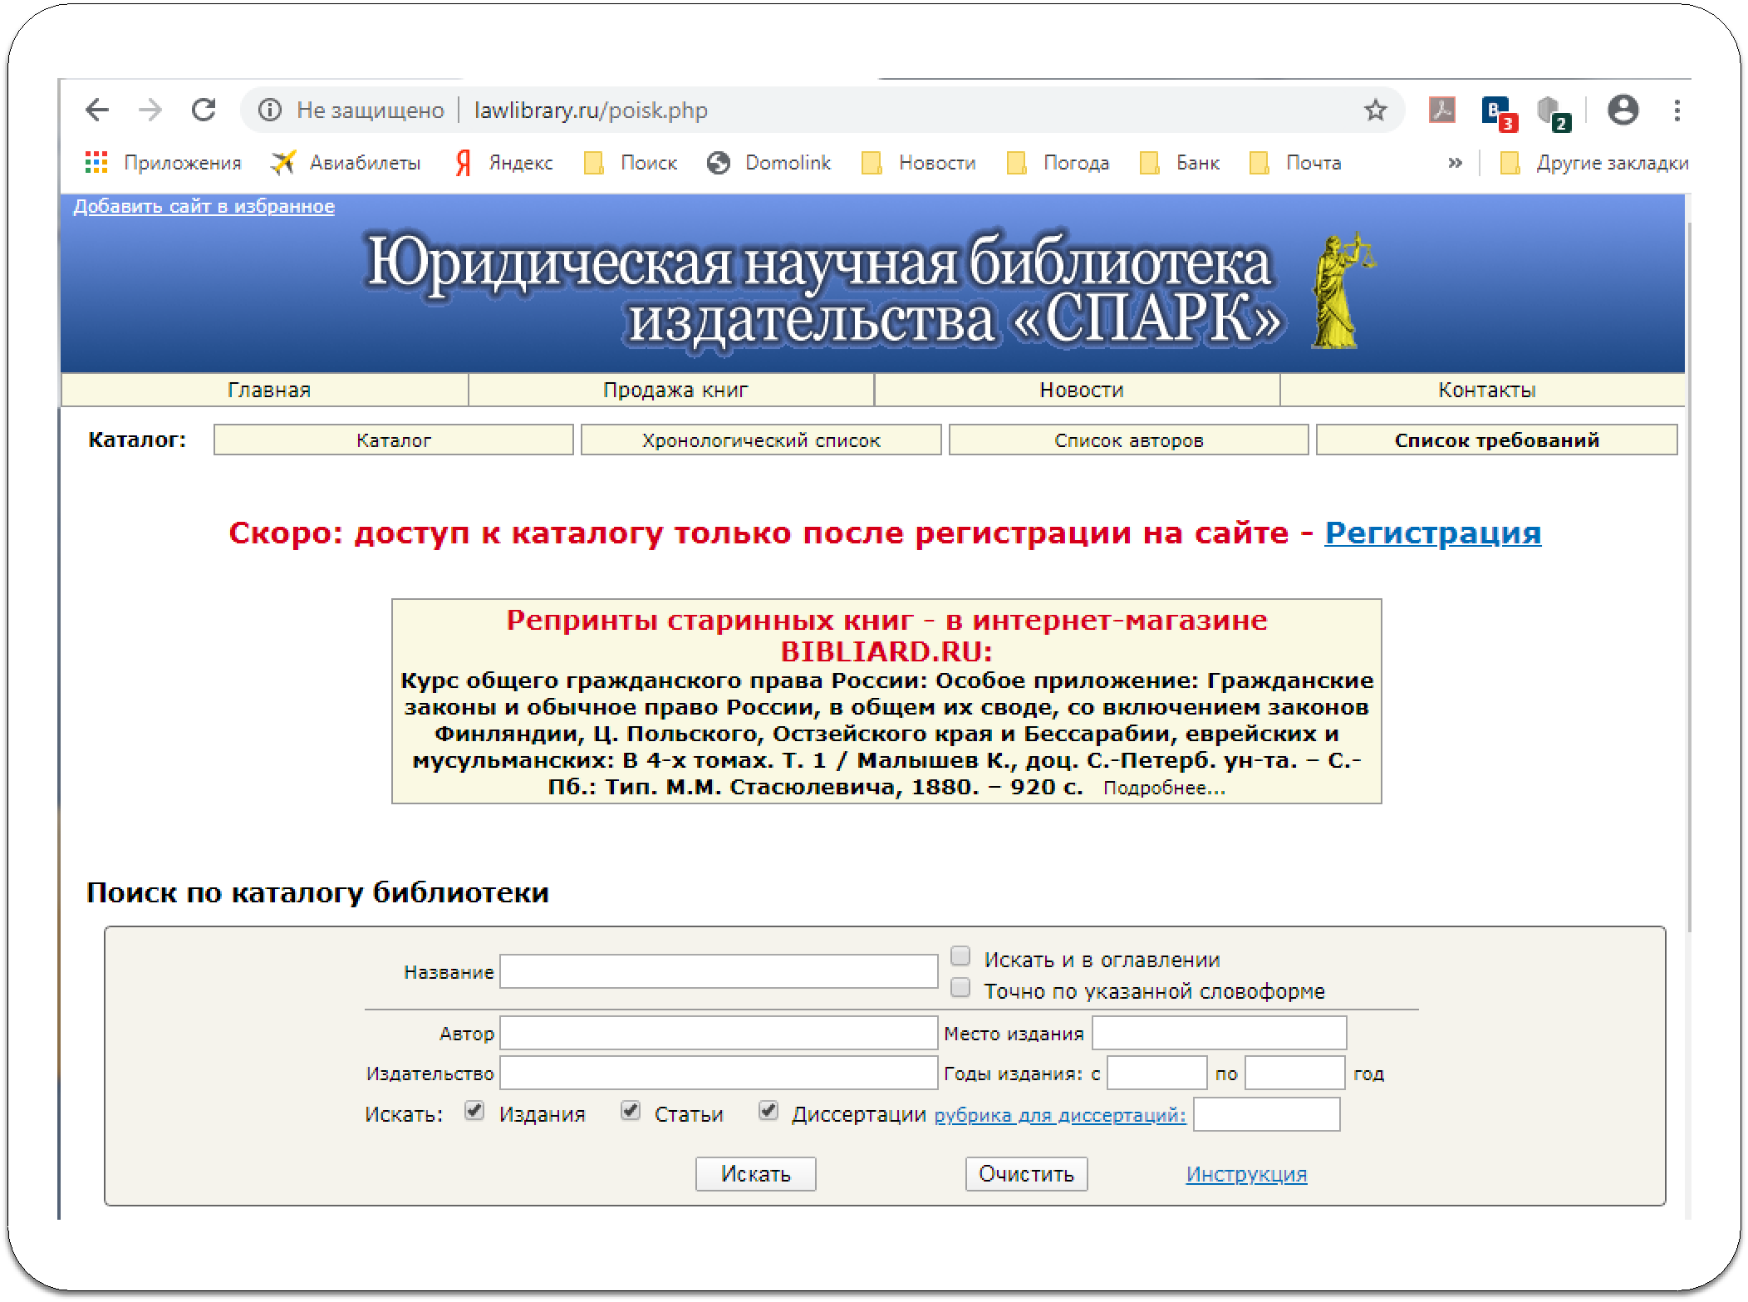
Task: Open the Другие закладки folder
Action: [x=1594, y=163]
